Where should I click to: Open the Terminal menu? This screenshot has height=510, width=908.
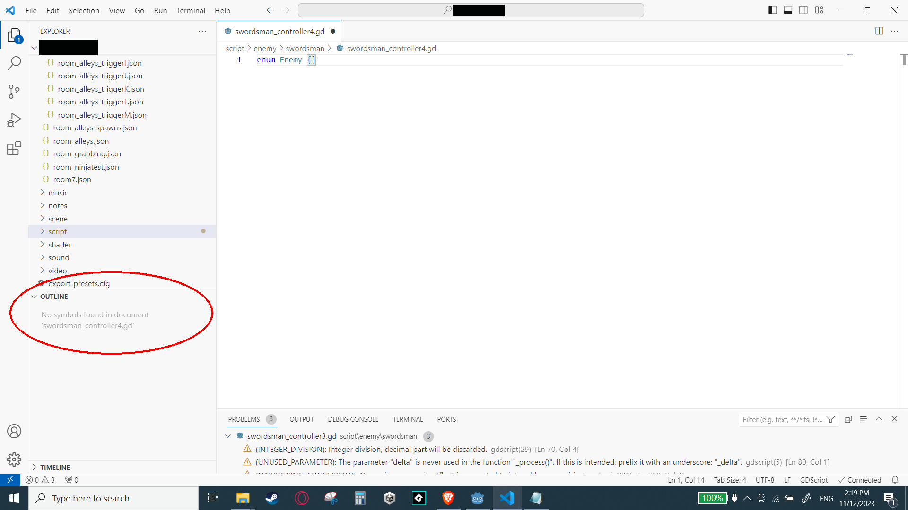191,10
